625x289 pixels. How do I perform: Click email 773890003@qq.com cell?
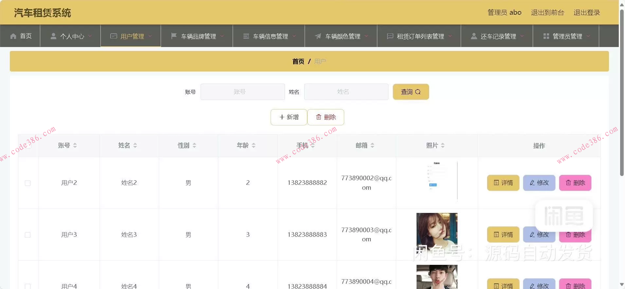(366, 234)
